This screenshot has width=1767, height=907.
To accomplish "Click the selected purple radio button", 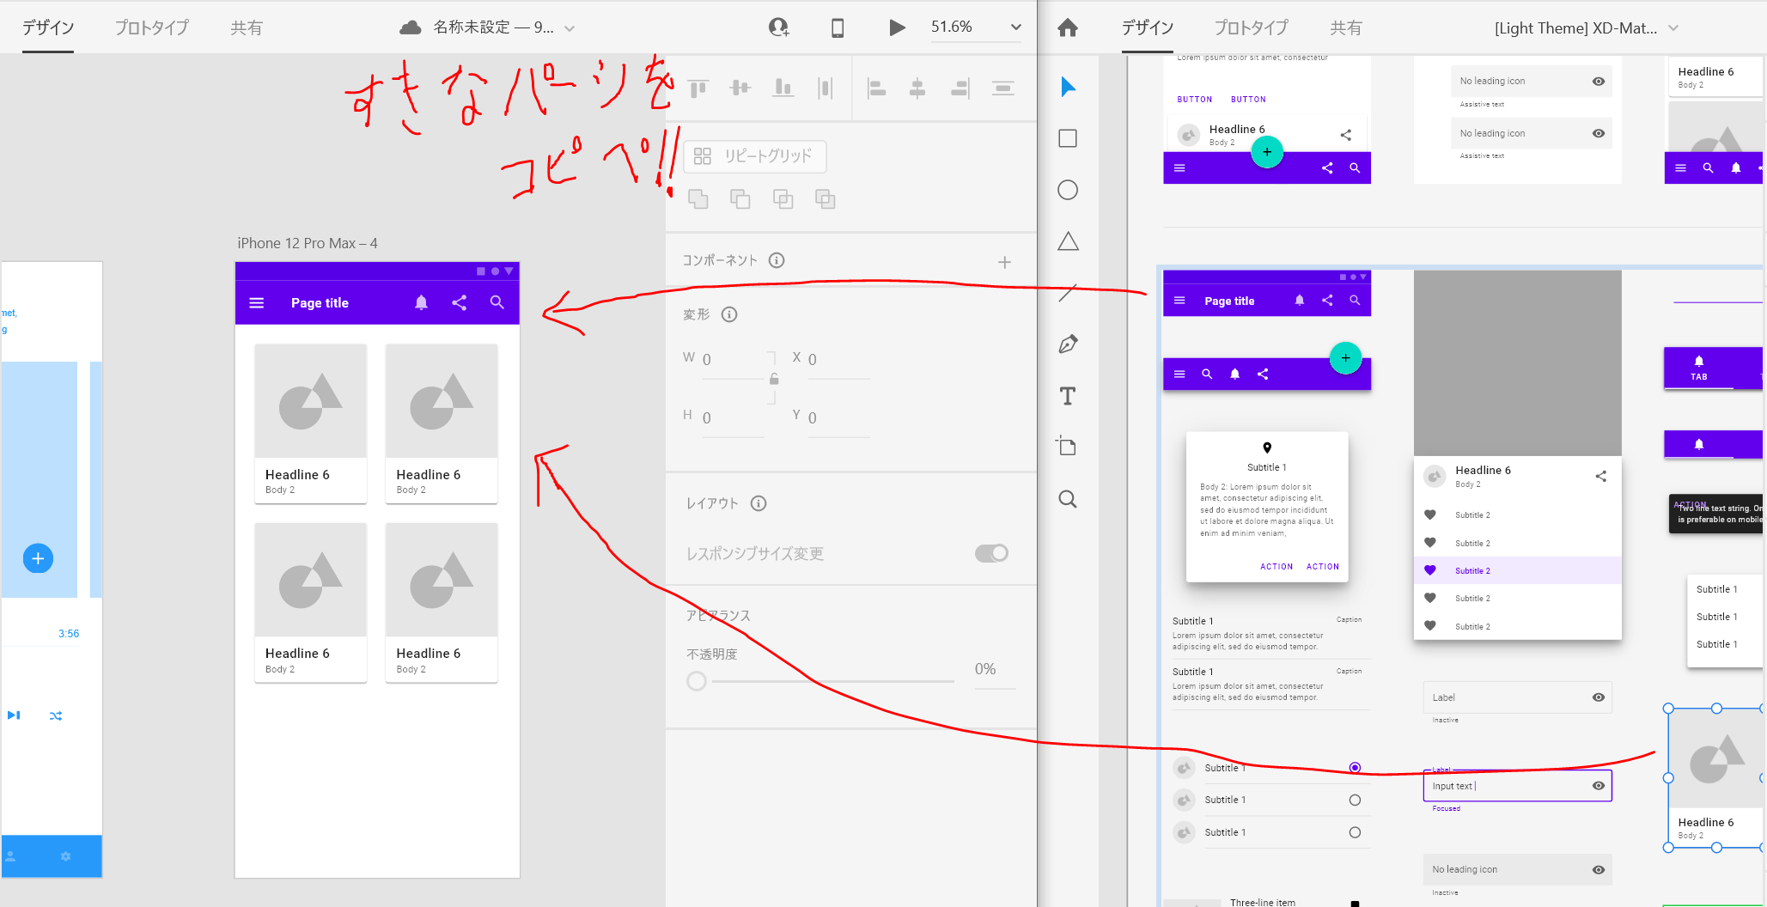I will 1355,768.
